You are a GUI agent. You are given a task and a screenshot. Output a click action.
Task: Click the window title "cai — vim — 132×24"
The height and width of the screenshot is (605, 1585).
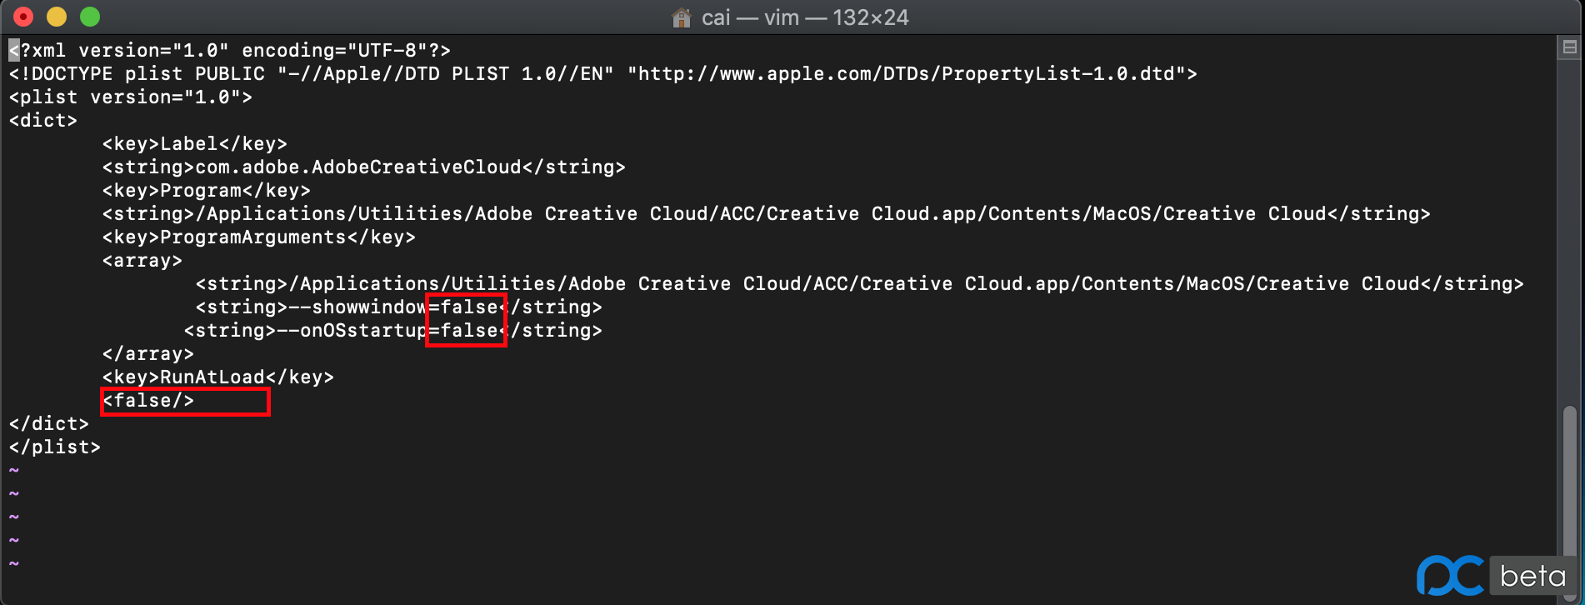[805, 17]
